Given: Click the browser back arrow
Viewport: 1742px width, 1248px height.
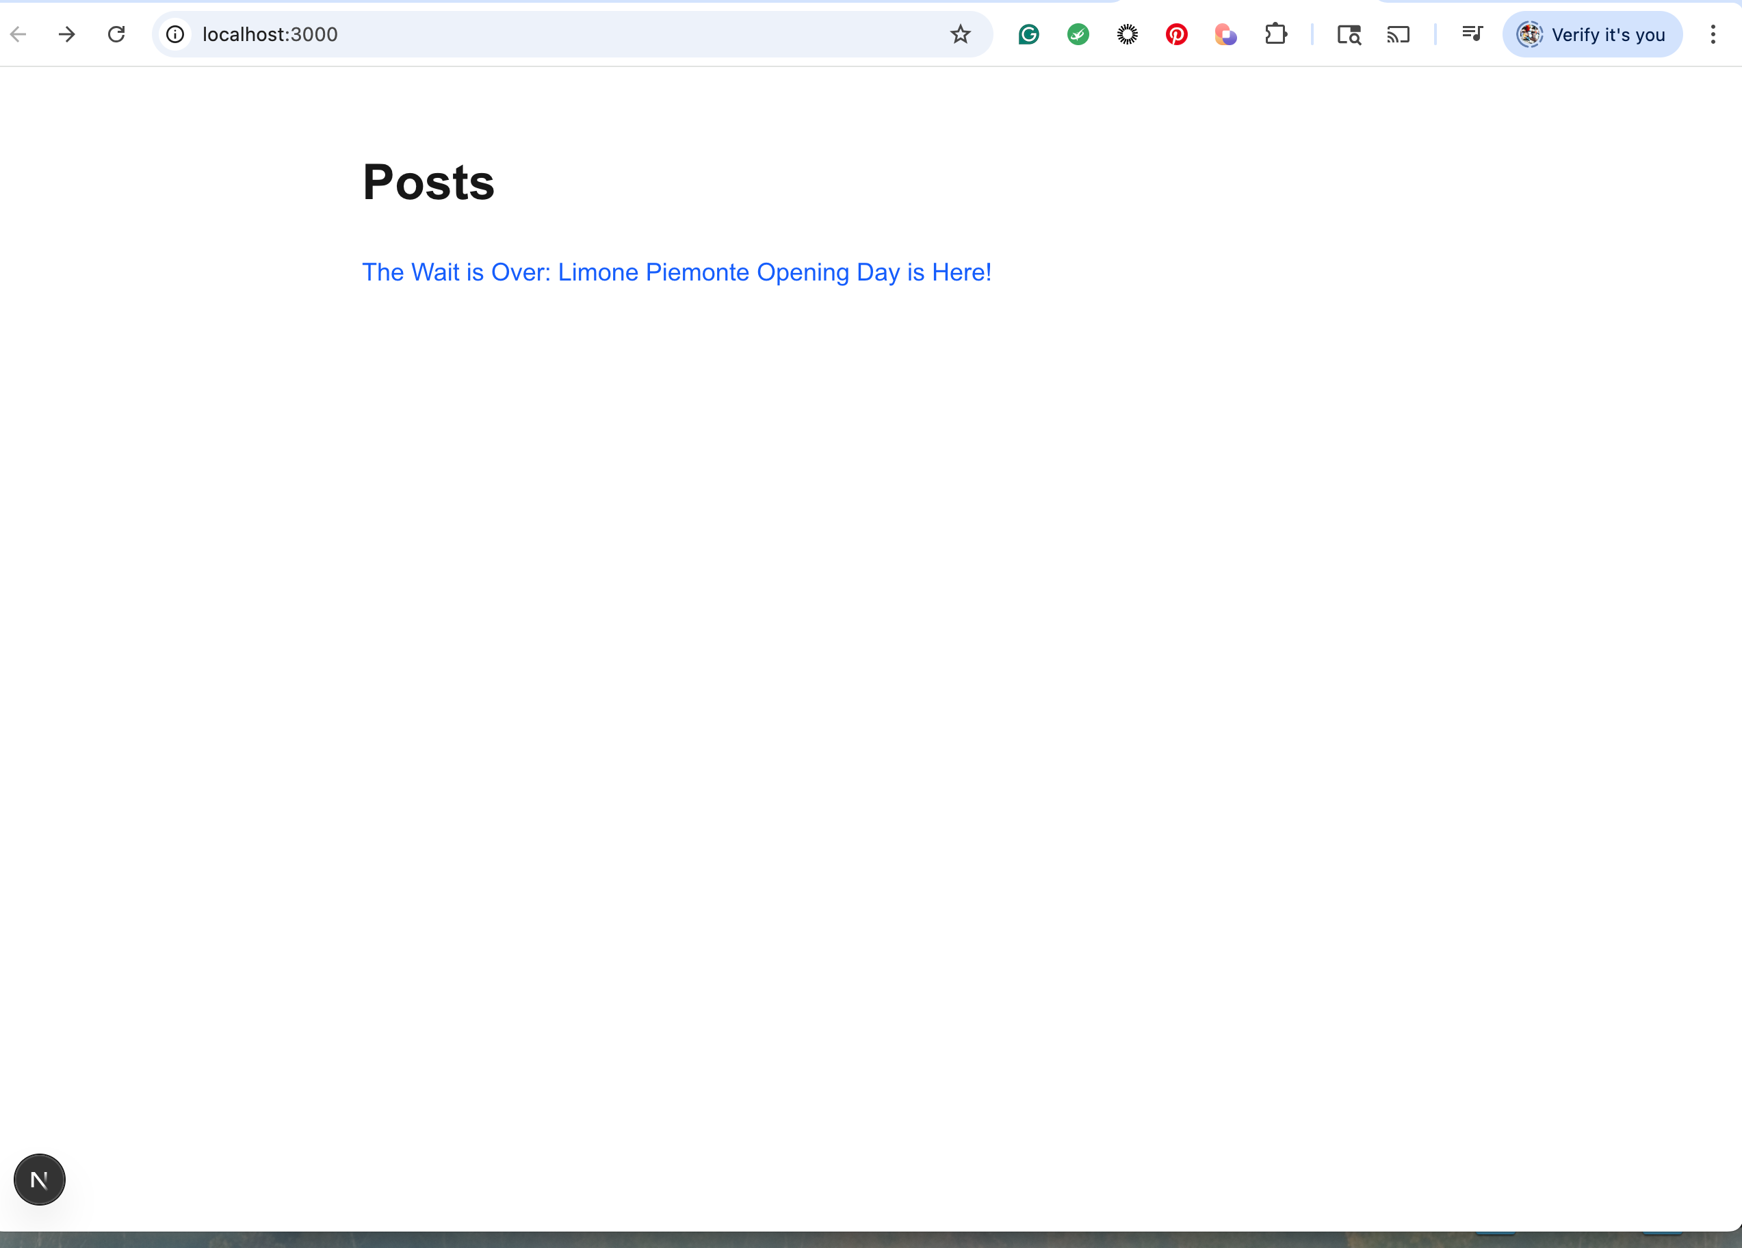Looking at the screenshot, I should pyautogui.click(x=18, y=34).
